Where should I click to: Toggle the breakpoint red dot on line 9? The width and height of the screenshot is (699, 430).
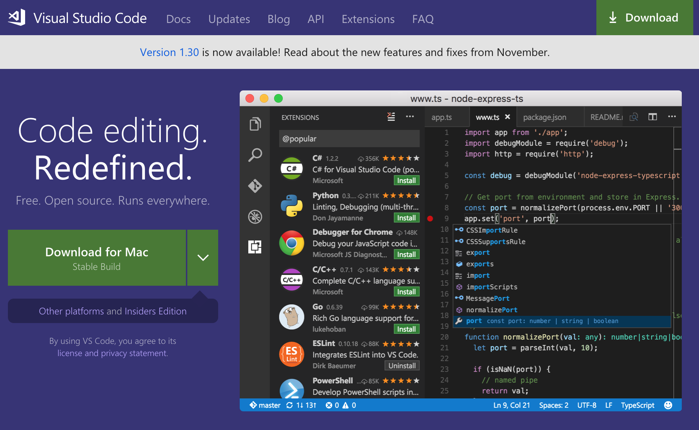(430, 218)
